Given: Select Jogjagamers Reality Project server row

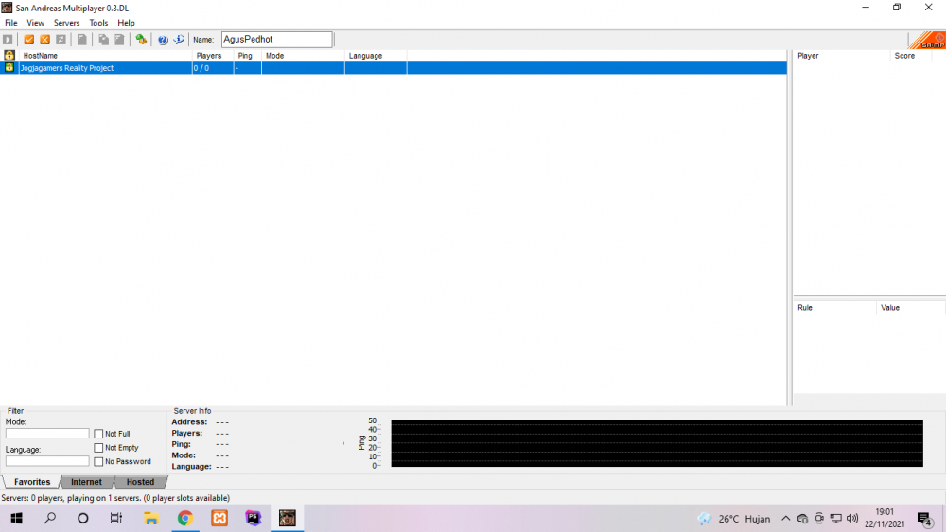Looking at the screenshot, I should tap(394, 68).
